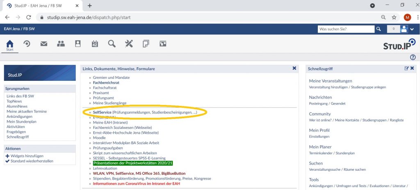This screenshot has width=420, height=190.
Task: Open the Moodle link
Action: [x=100, y=138]
